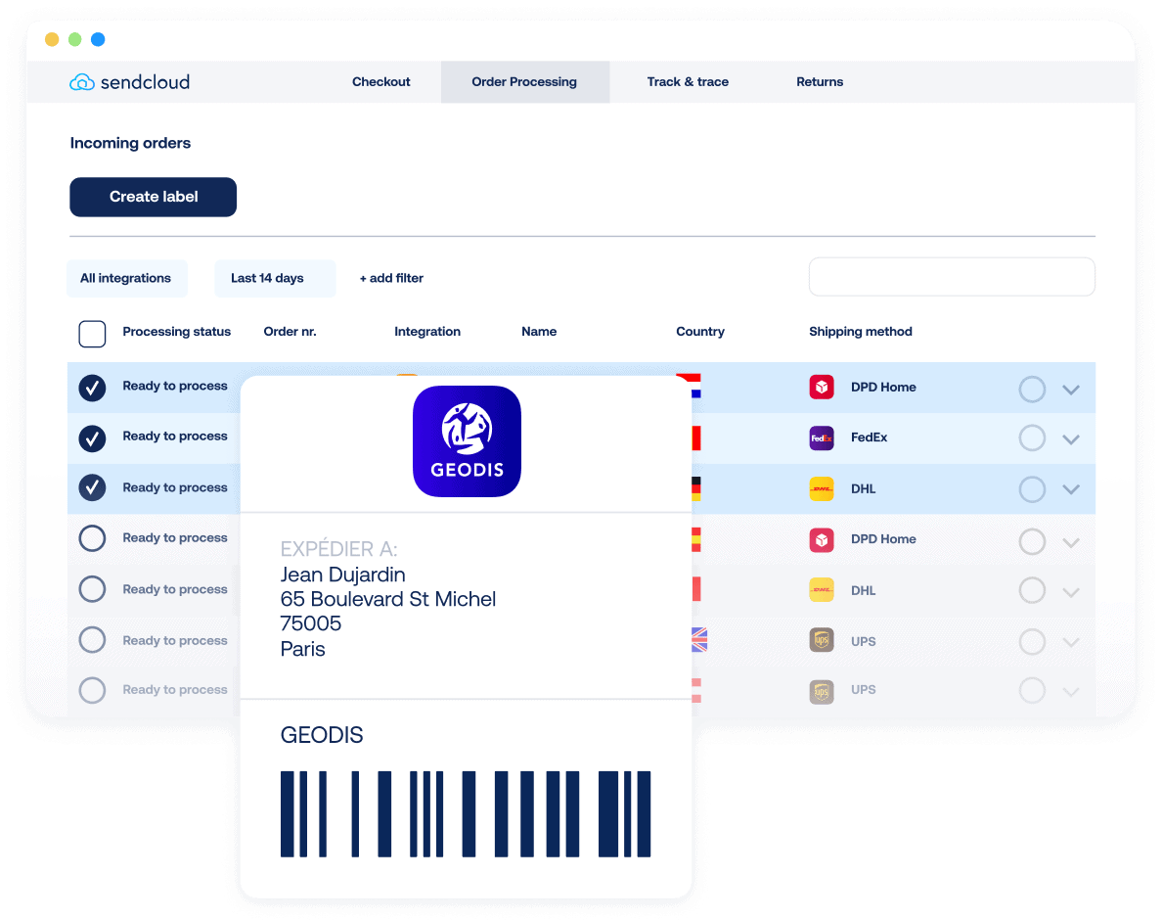Open the Checkout tab

[380, 81]
